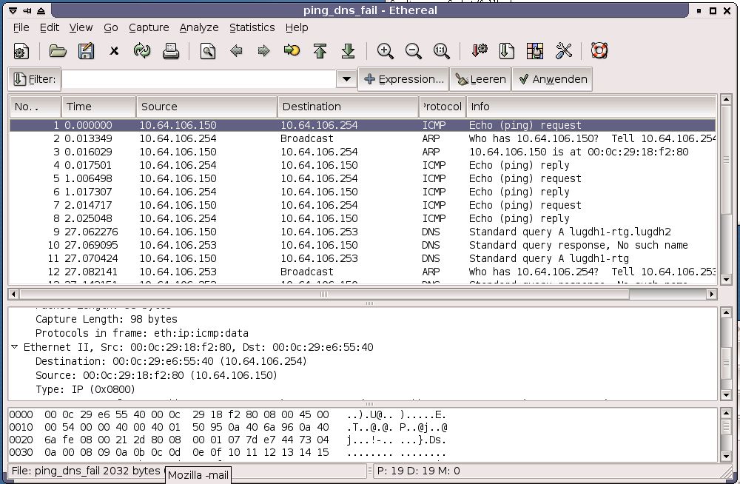This screenshot has height=484, width=740.
Task: Open the window menu icon in title bar
Action: (13, 10)
